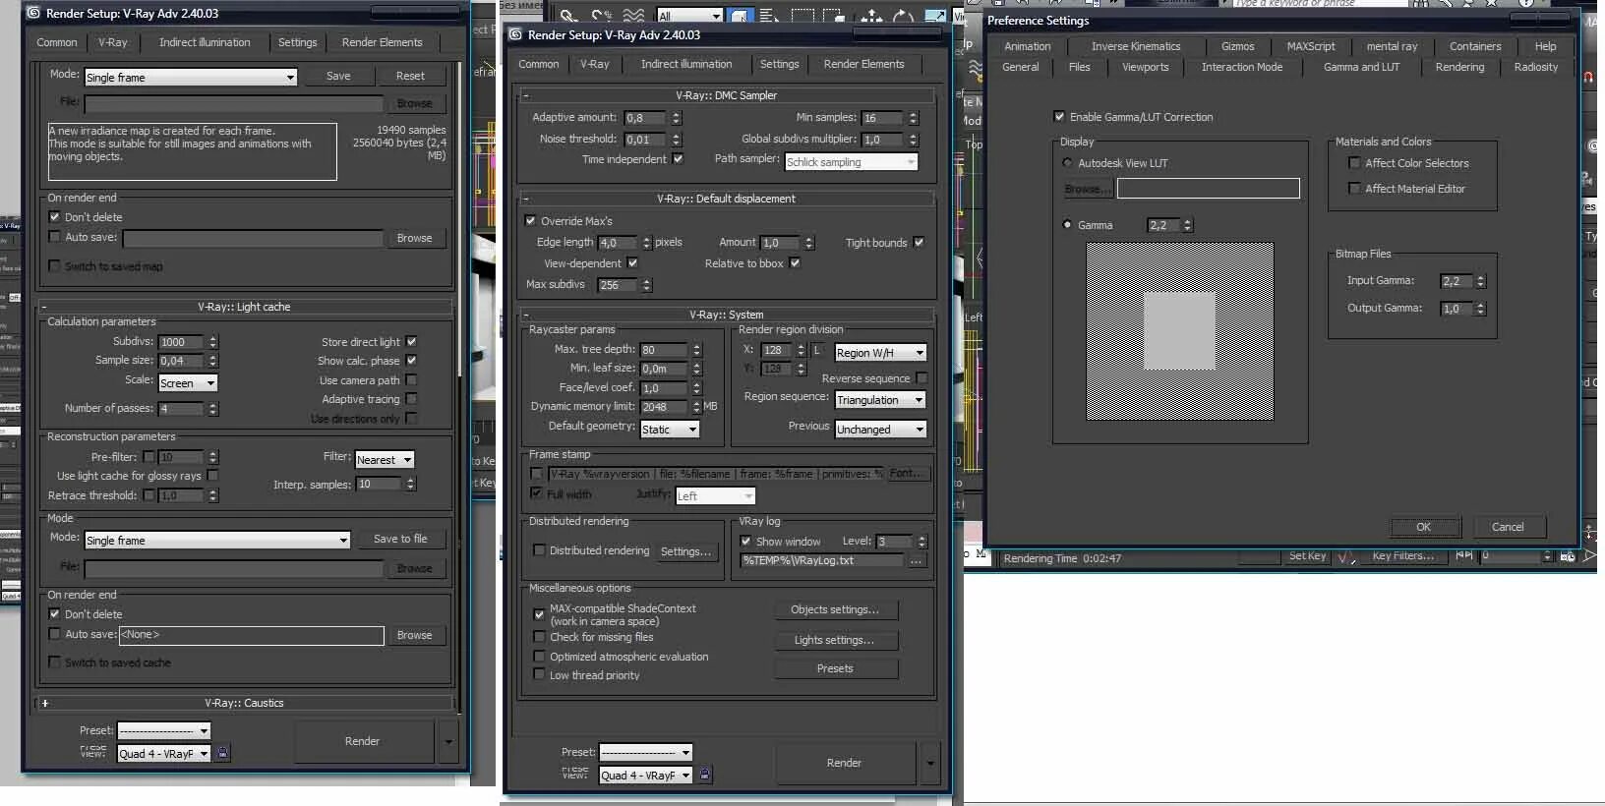Screen dimensions: 1605x806
Task: Click the Select Object tool in main toolbar
Action: click(x=739, y=16)
